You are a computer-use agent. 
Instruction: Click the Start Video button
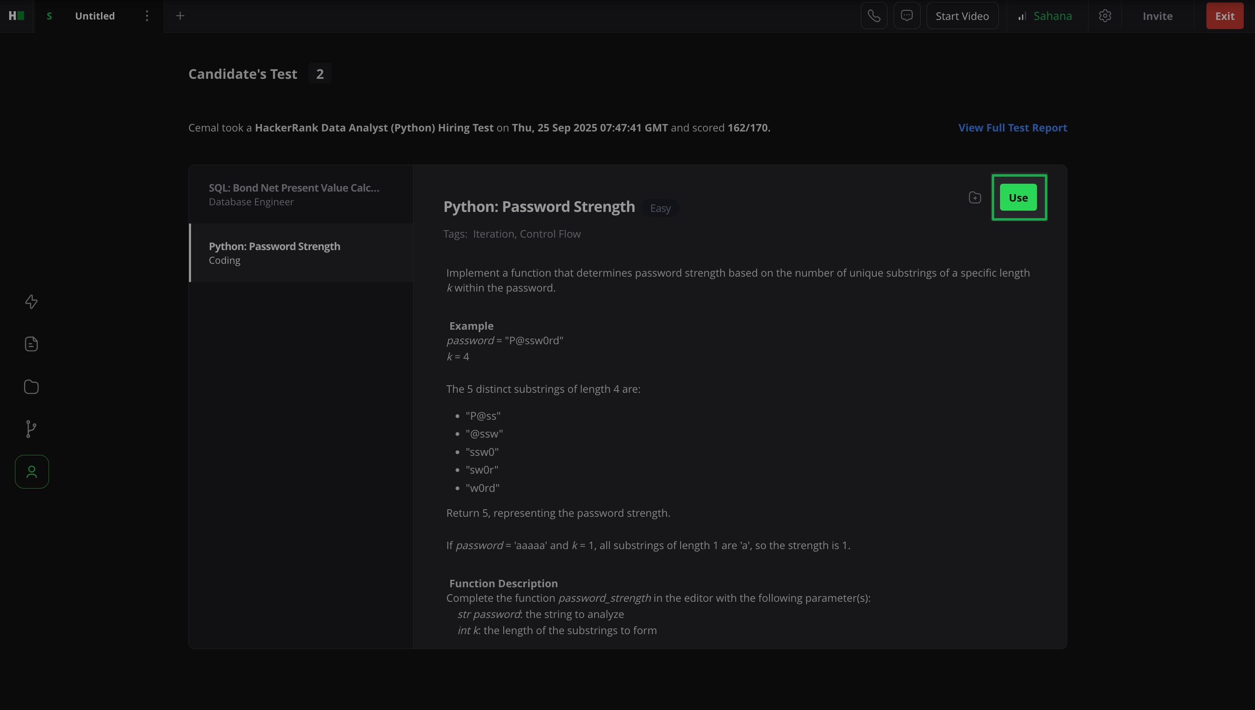[x=962, y=16]
